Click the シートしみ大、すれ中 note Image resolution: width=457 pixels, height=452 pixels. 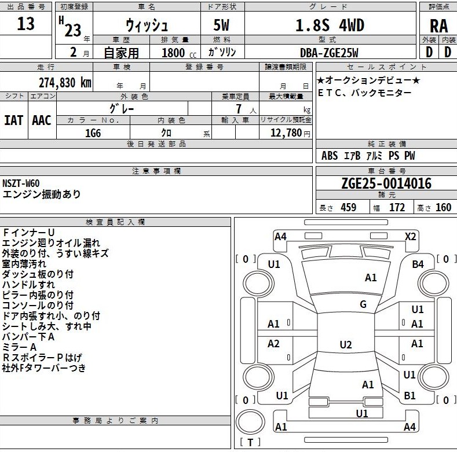click(x=47, y=326)
